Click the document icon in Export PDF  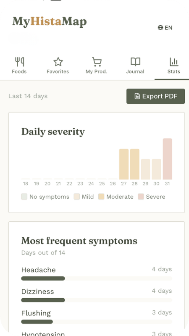(137, 96)
